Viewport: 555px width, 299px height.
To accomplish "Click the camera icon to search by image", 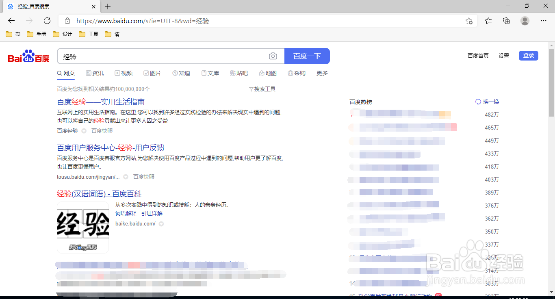I will 273,56.
